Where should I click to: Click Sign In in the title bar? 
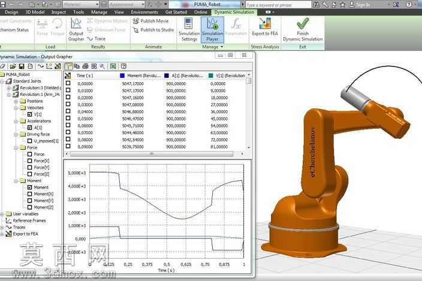[x=360, y=5]
